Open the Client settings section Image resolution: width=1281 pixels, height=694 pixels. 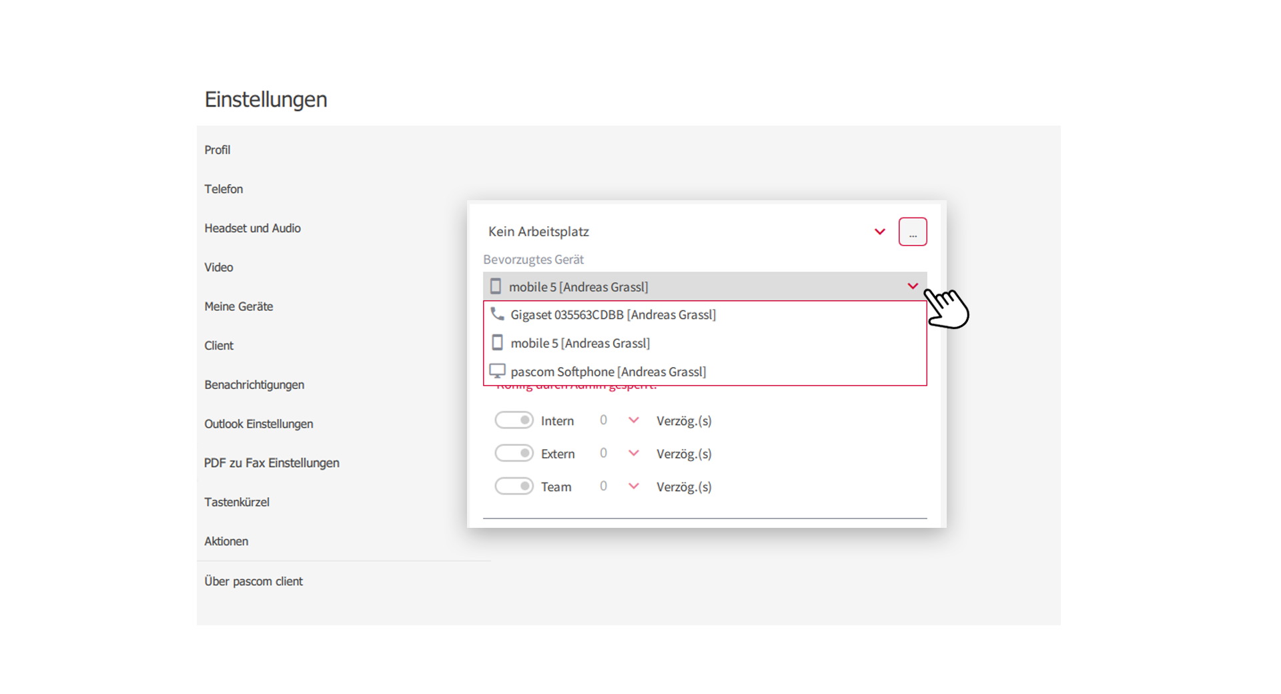click(x=219, y=346)
